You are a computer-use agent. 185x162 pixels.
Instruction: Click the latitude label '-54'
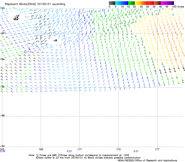click(2, 59)
